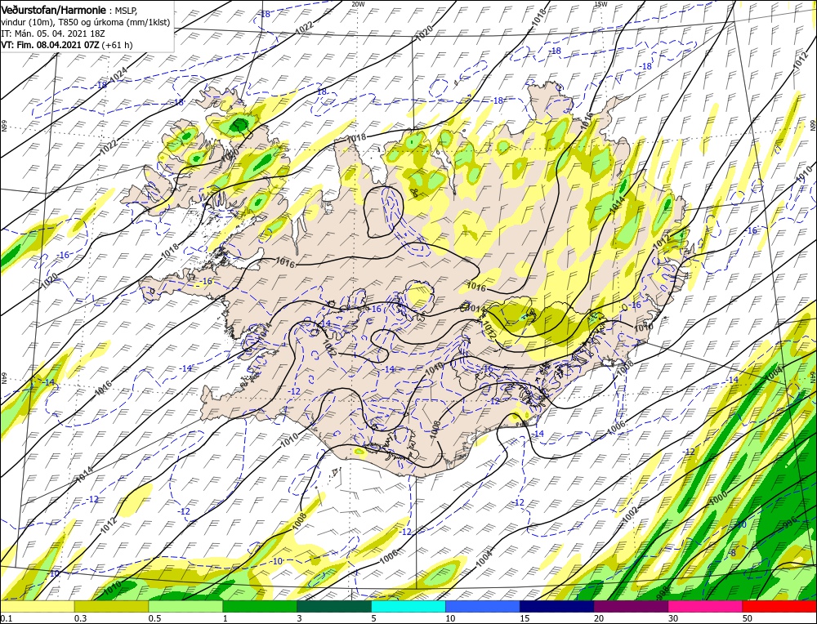Click the olive 0.3–0.5 legend swatch
Screen dimensions: 817x624
[111, 606]
